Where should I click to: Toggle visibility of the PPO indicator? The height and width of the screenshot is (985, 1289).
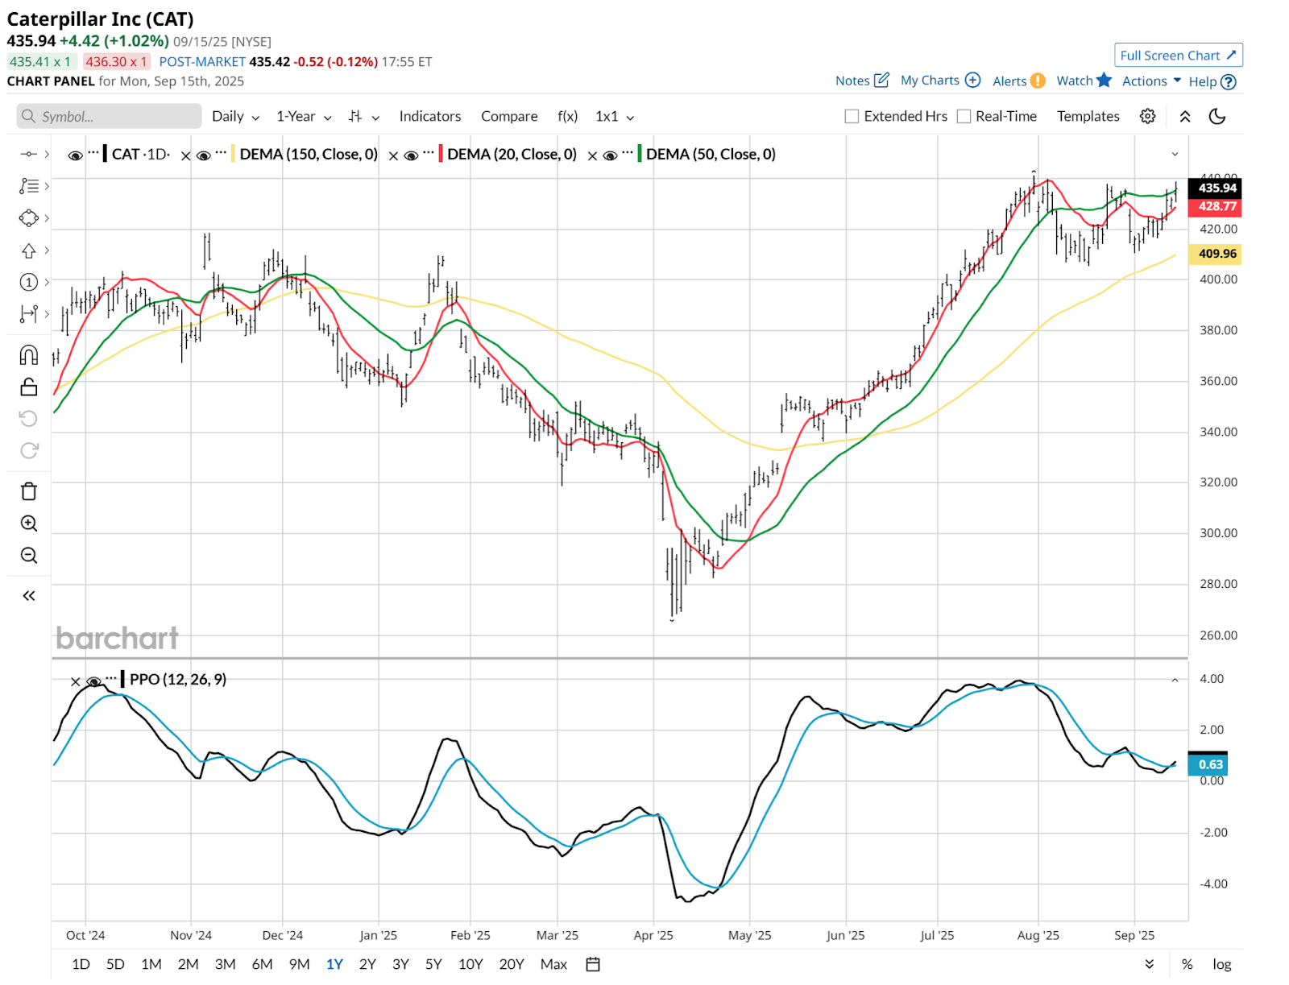93,681
